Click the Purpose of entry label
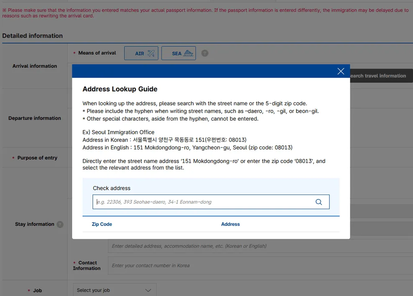Image resolution: width=413 pixels, height=296 pixels. click(37, 158)
